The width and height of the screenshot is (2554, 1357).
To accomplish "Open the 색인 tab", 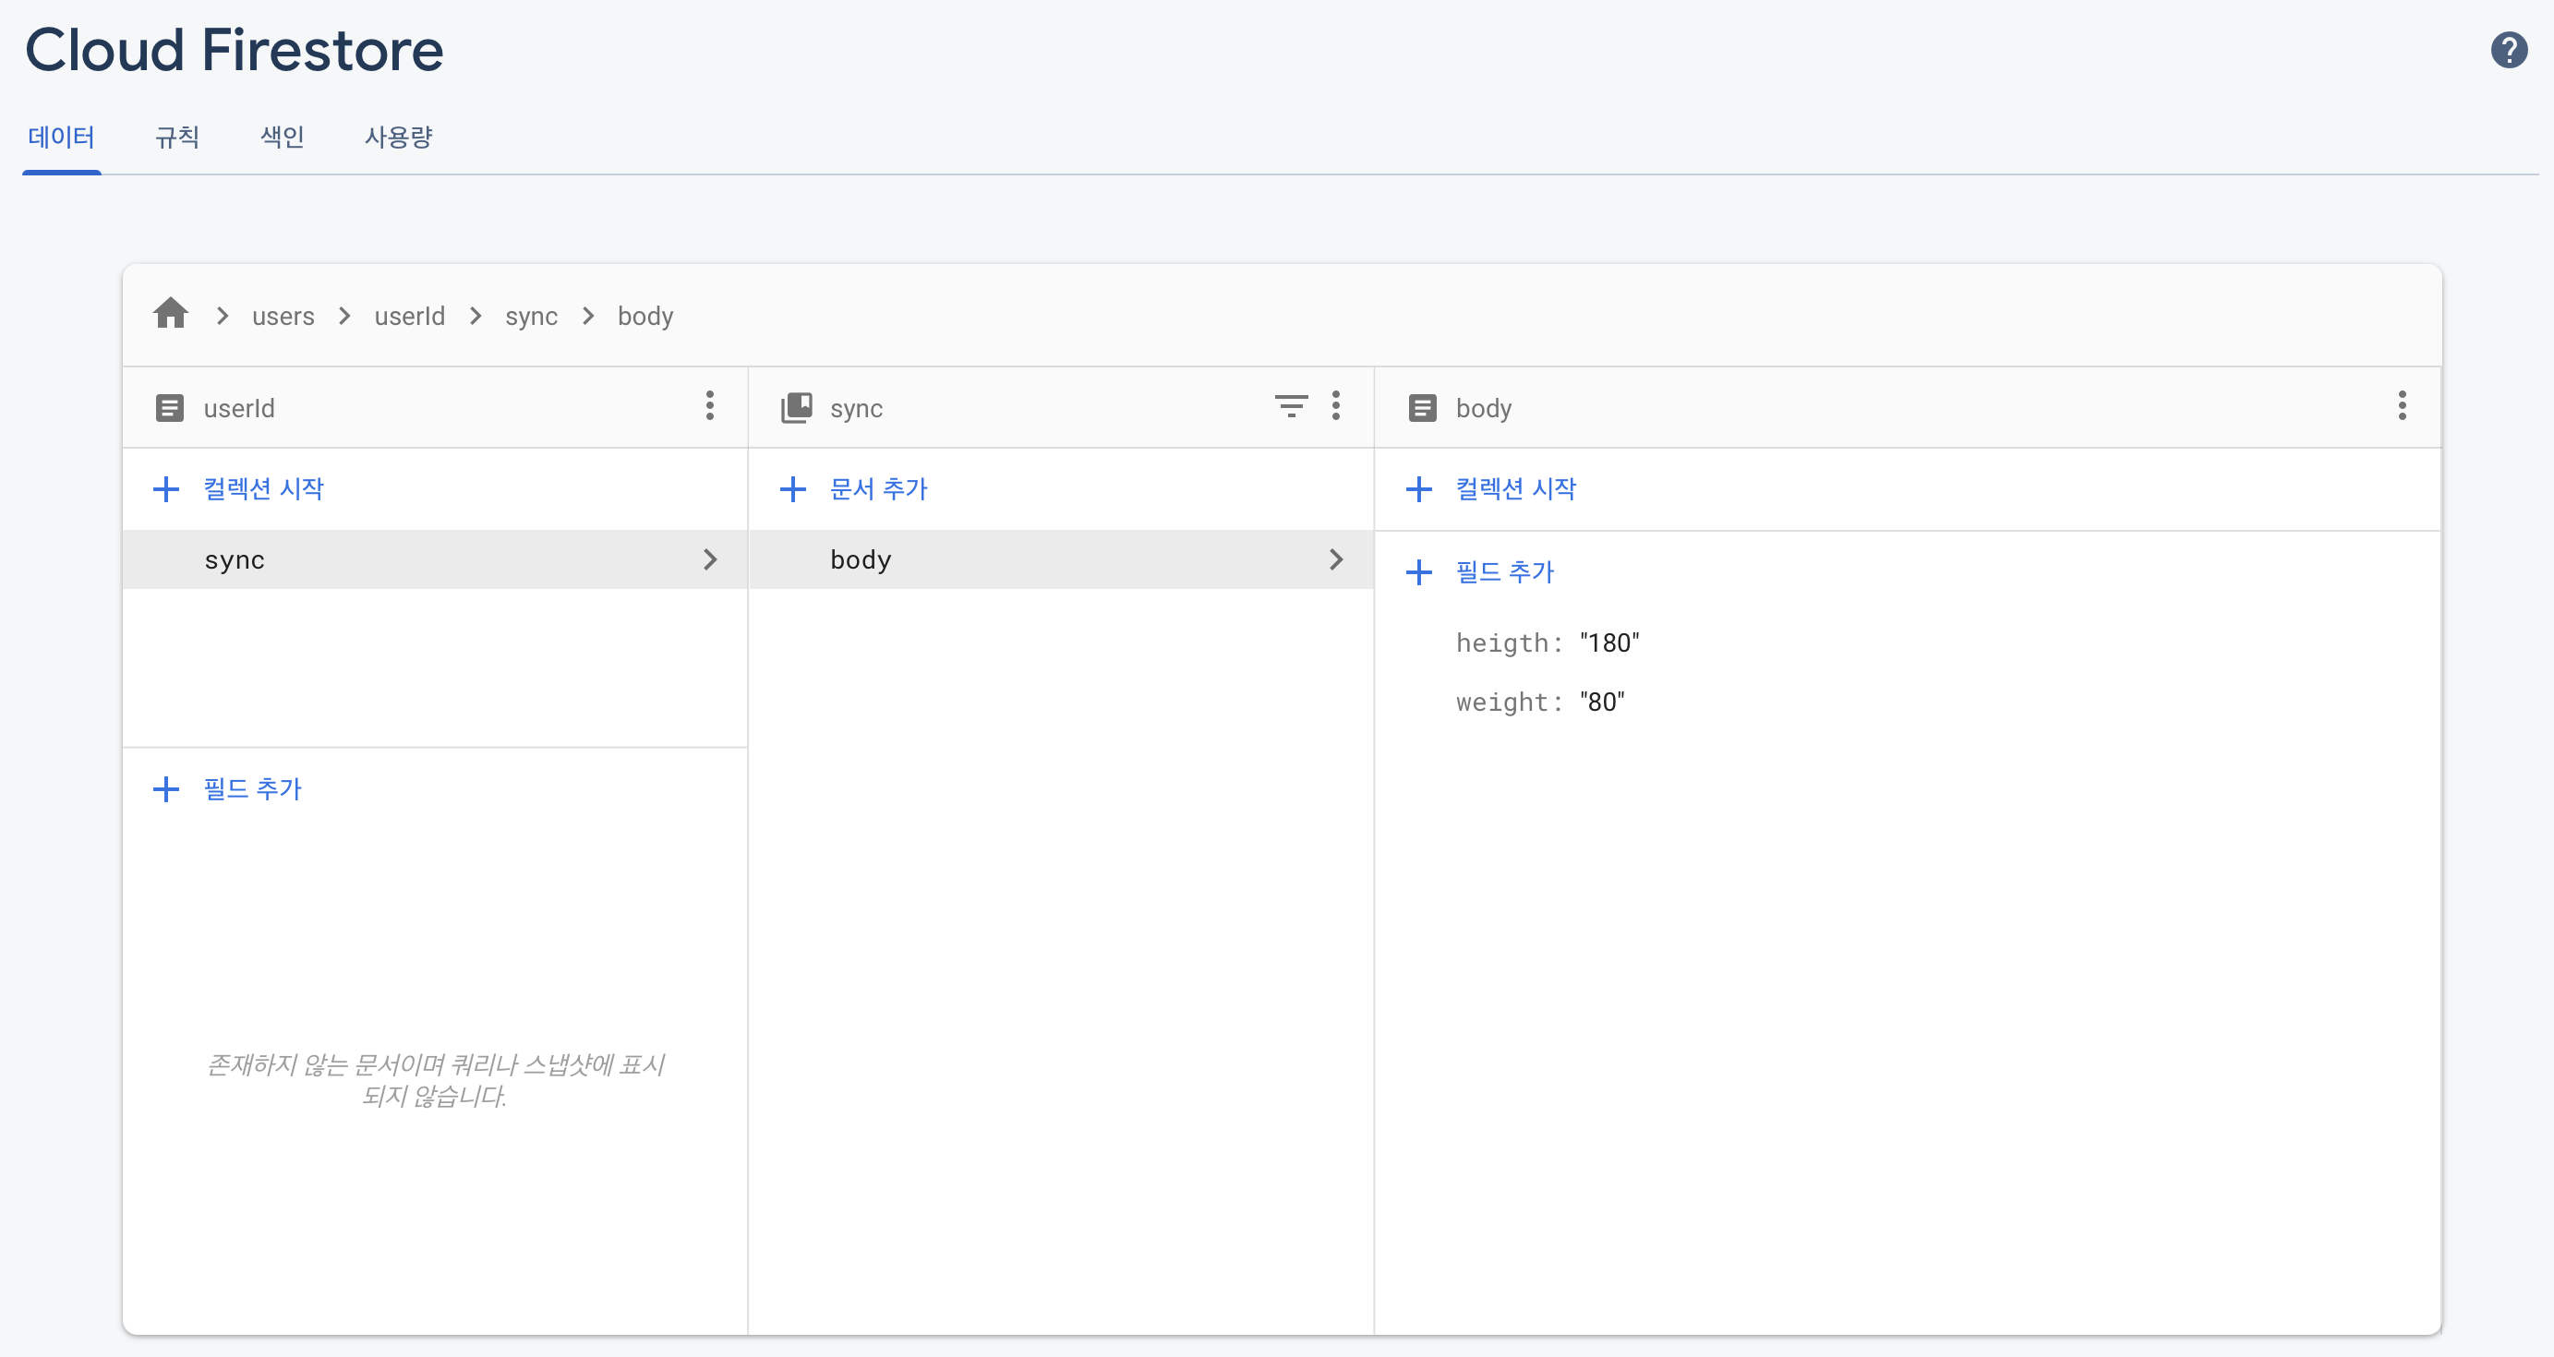I will pos(282,137).
